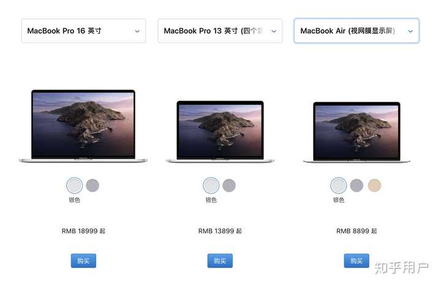The height and width of the screenshot is (283, 441).
Task: Select silver color for MacBook Pro 13
Action: [x=211, y=186]
